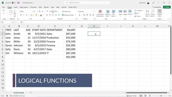Open the Currency number format dropdown
Image resolution: width=172 pixels, height=97 pixels.
(x=94, y=11)
